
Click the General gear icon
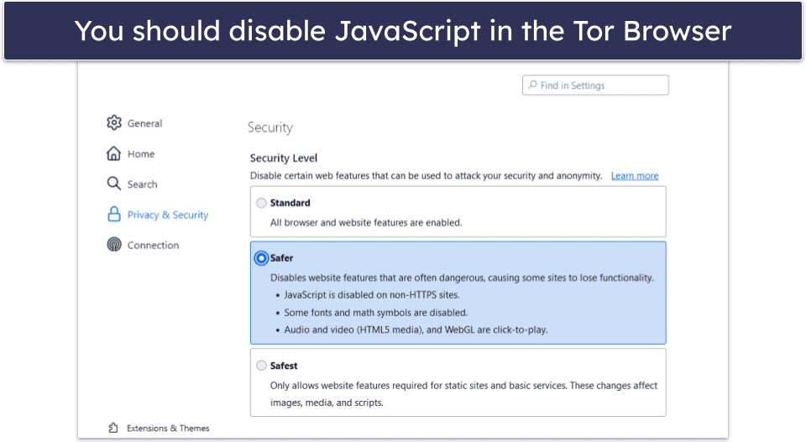coord(114,122)
